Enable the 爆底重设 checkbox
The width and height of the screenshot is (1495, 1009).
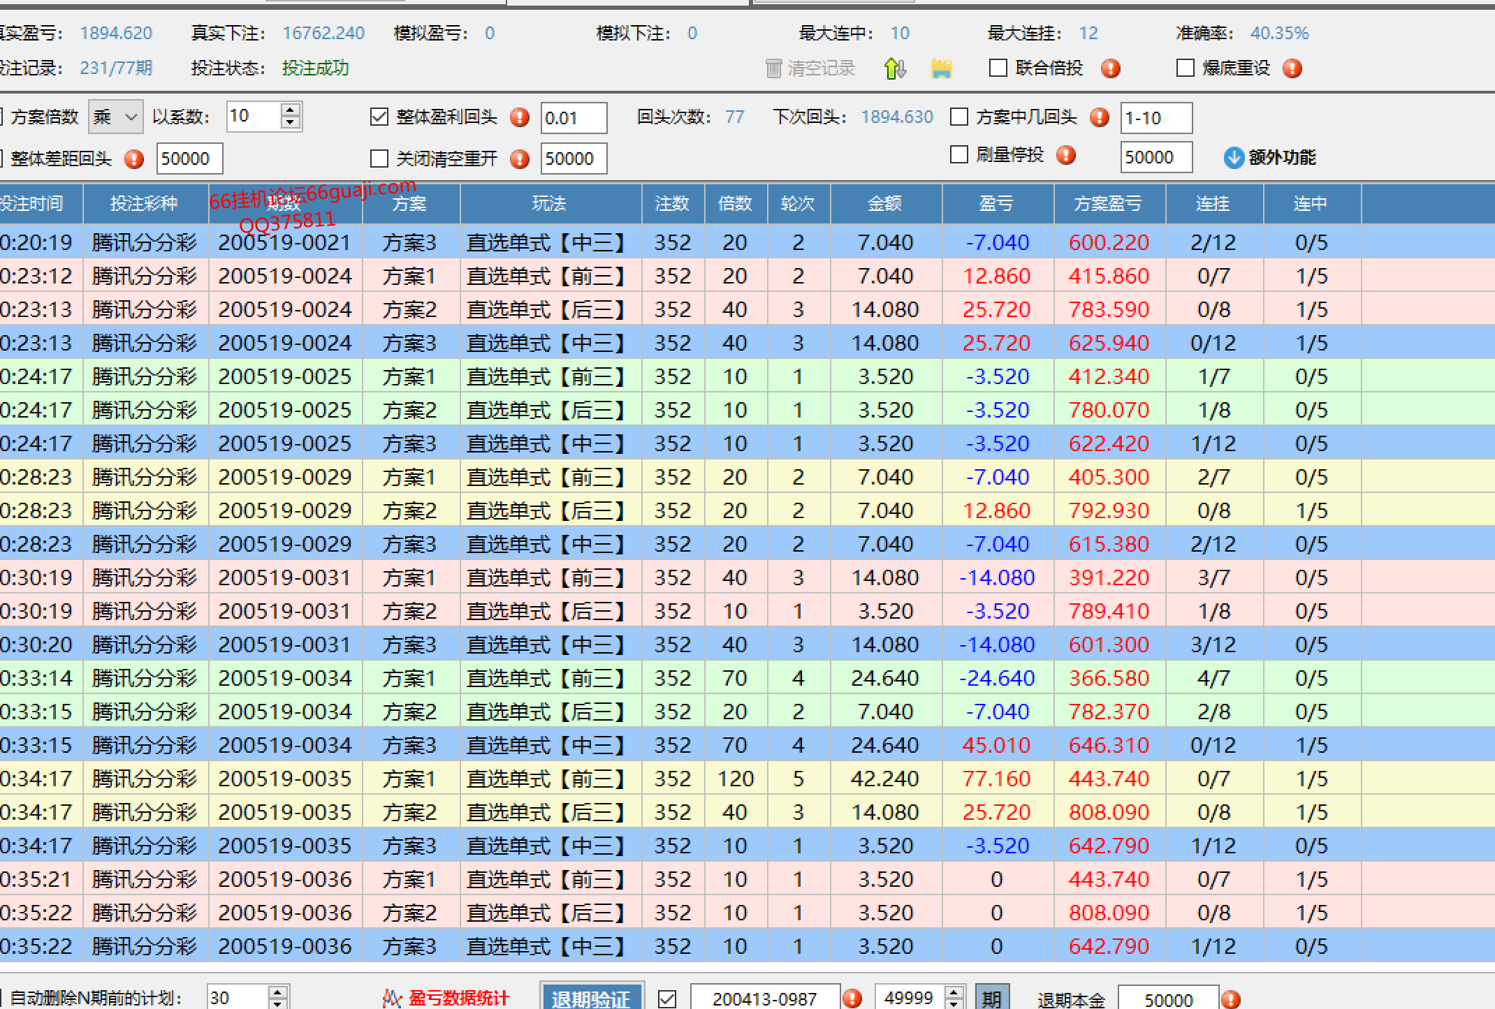(1186, 68)
